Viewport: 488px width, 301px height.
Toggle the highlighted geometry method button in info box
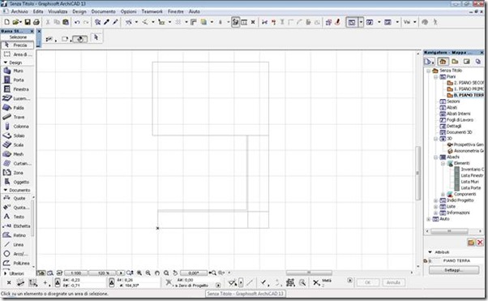tap(80, 39)
